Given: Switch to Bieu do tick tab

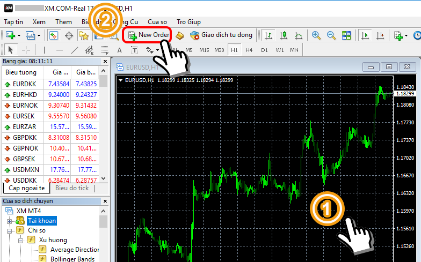Looking at the screenshot, I should pyautogui.click(x=72, y=188).
